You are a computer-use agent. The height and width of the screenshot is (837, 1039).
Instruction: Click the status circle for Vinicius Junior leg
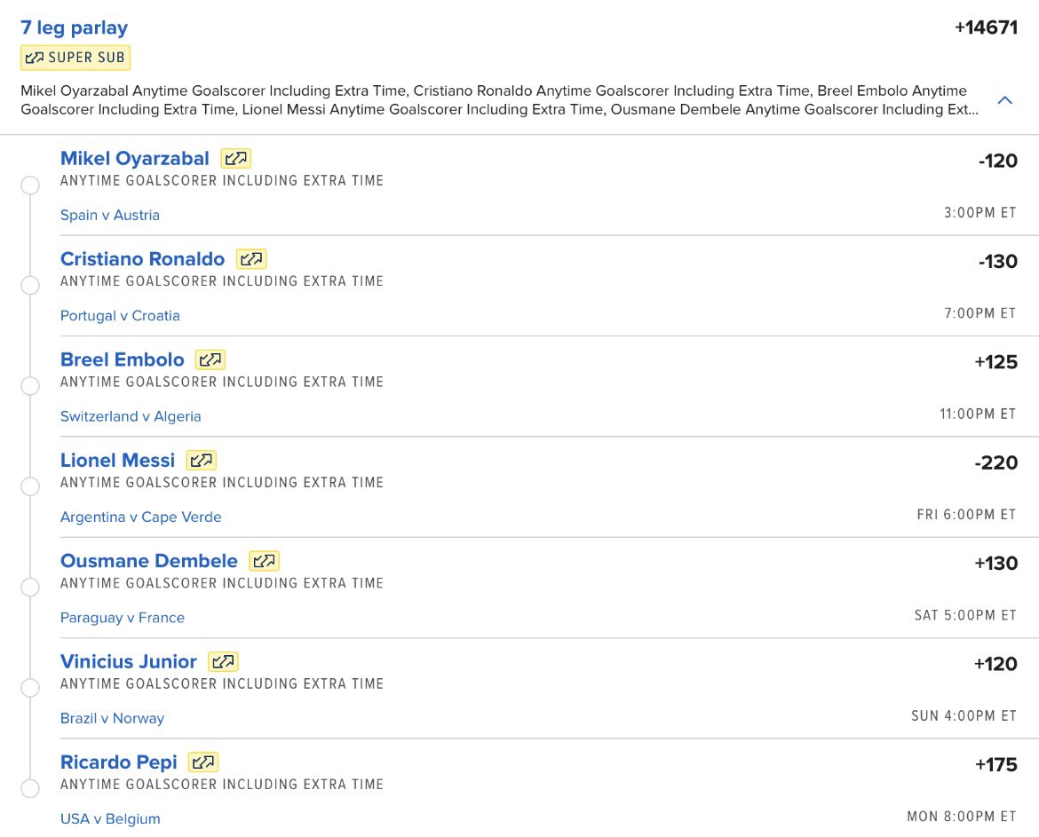click(30, 688)
